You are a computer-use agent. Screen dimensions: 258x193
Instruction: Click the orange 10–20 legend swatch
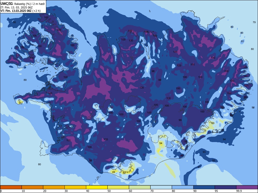(33, 187)
